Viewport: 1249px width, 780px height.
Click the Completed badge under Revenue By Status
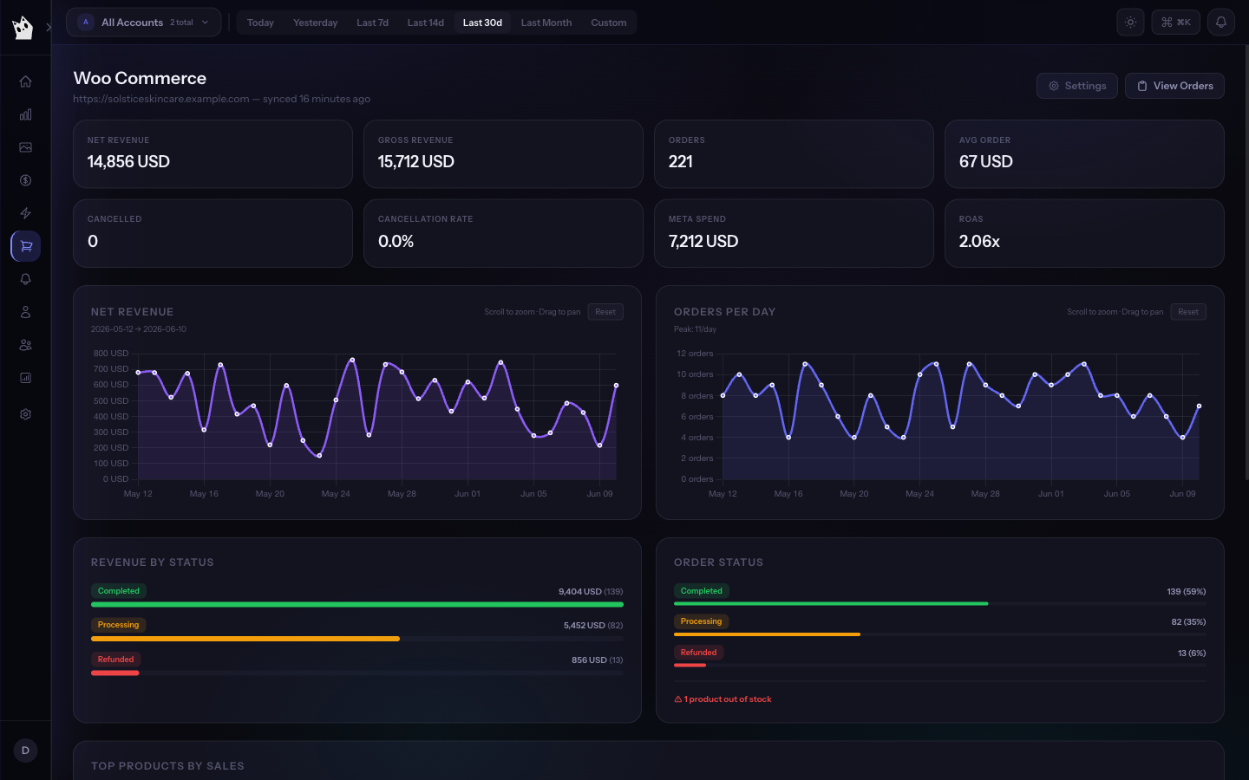coord(118,591)
